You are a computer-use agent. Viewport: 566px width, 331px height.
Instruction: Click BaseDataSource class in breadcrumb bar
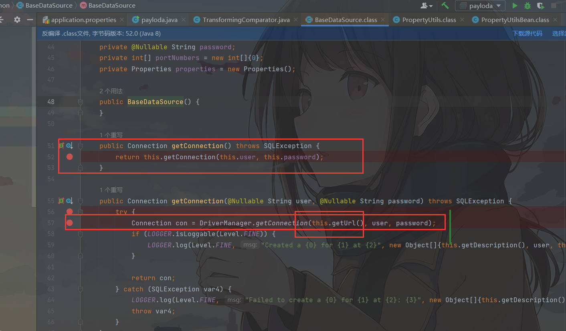coord(49,6)
